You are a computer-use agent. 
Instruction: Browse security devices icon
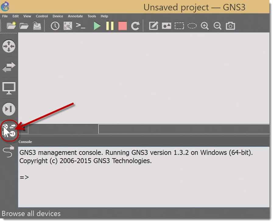click(x=9, y=109)
